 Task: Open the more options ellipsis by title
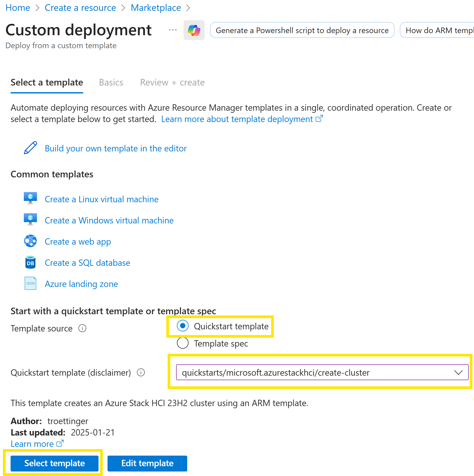pyautogui.click(x=173, y=30)
